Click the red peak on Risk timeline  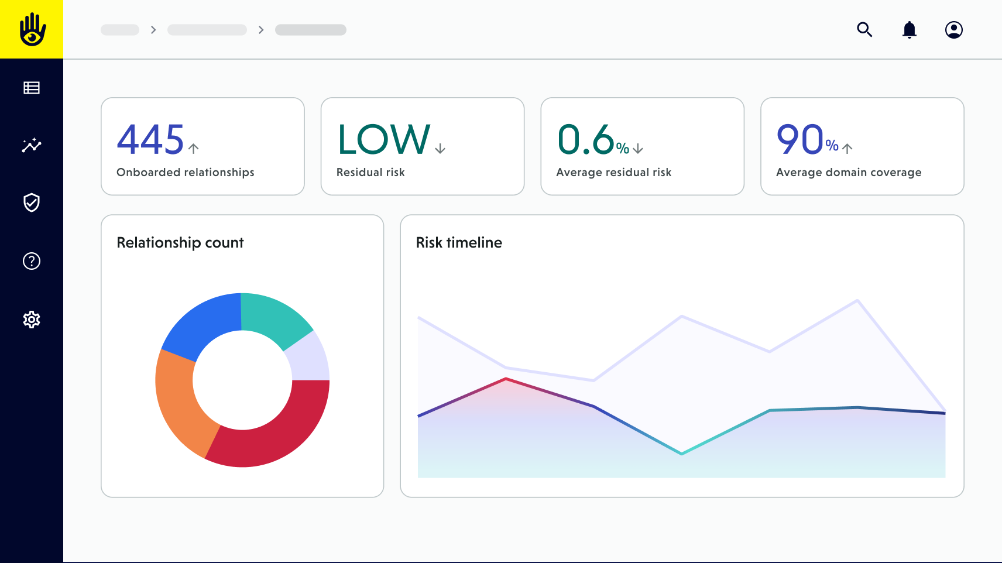[x=506, y=379]
